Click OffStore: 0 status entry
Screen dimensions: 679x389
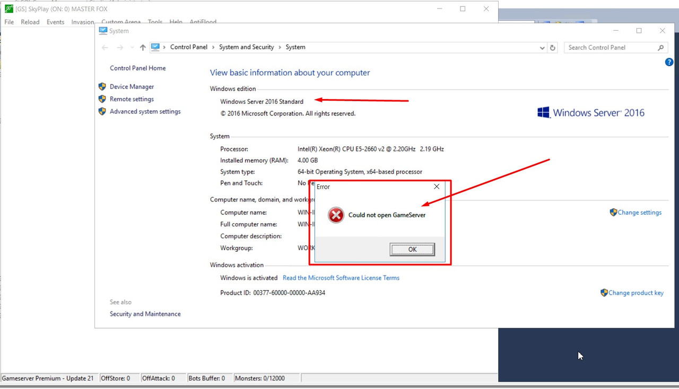[115, 378]
